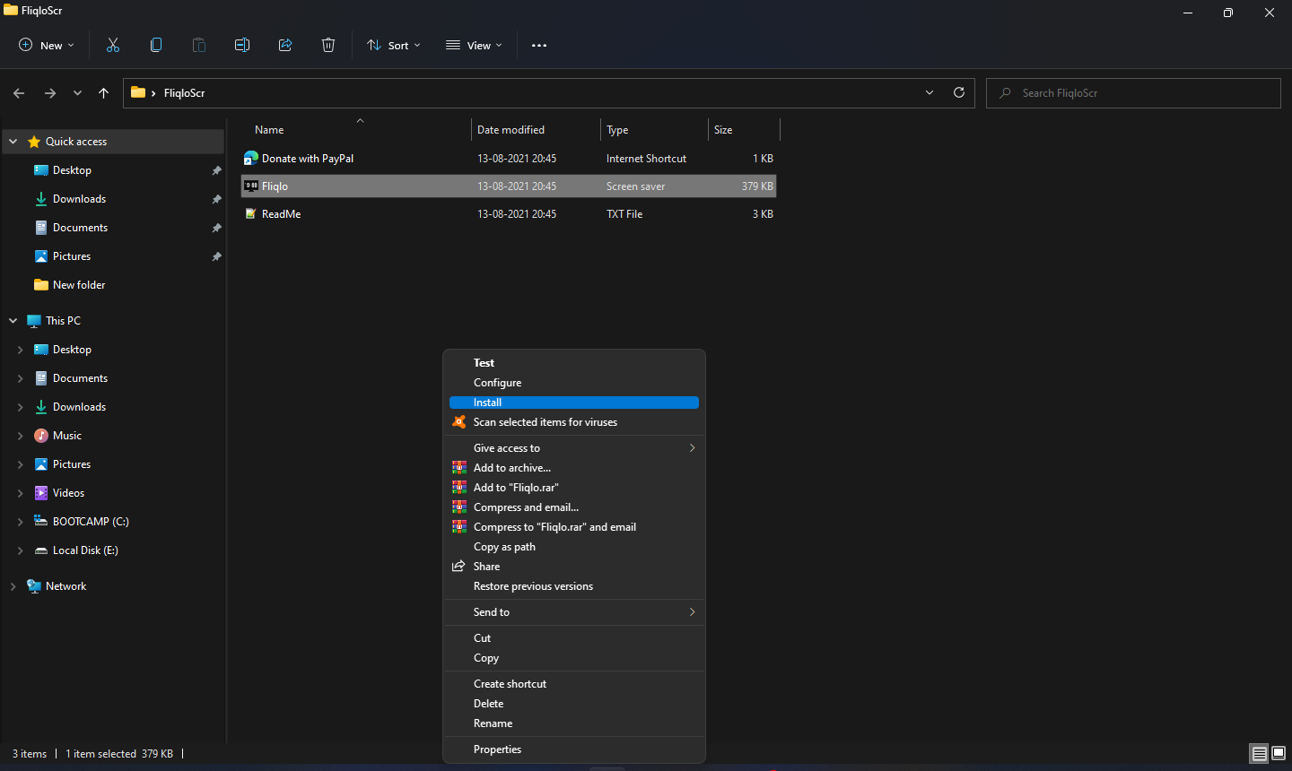The height and width of the screenshot is (771, 1292).
Task: Click the ReadMe text file icon
Action: 251,214
